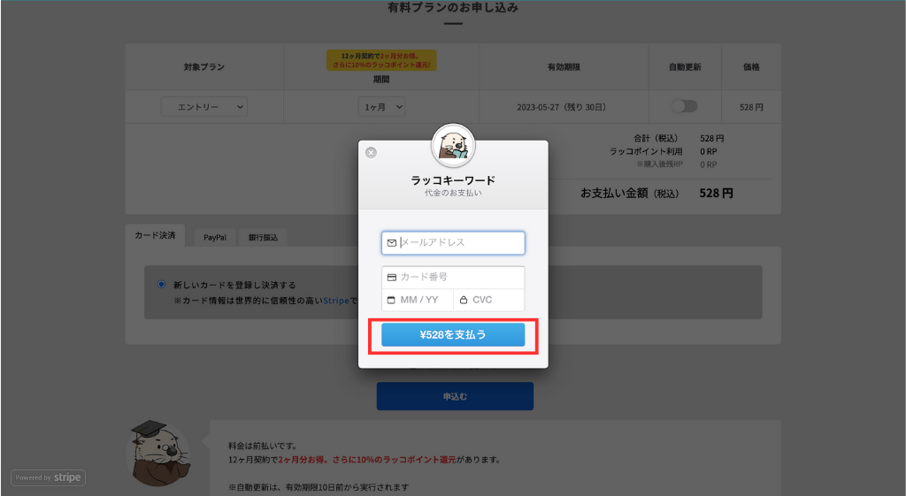The height and width of the screenshot is (496, 906).
Task: Click the お支払い金額 total label
Action: pos(630,194)
